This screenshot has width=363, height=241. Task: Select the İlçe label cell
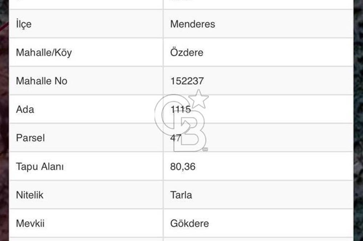24,24
